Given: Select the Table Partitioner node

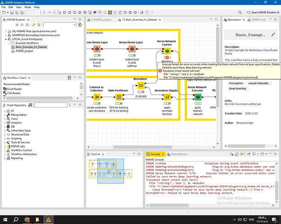Looking at the screenshot, I should click(x=119, y=97).
